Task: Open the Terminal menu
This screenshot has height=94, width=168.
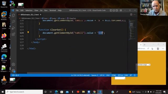Action: 52,10
